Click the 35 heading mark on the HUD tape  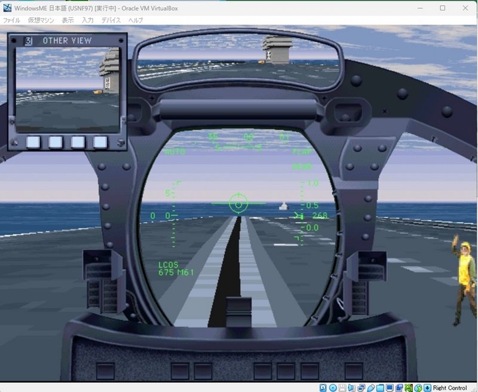(x=213, y=137)
